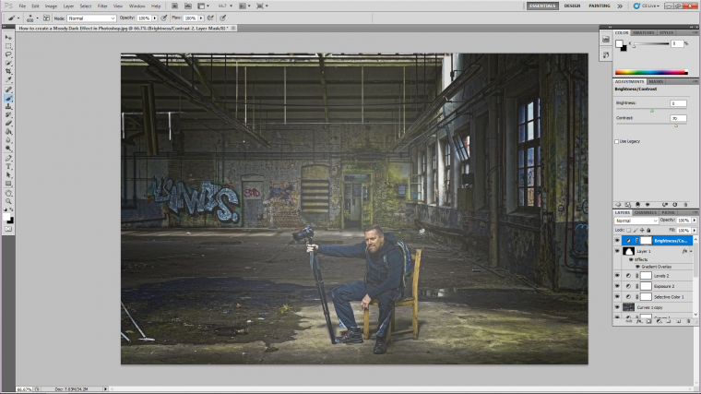Open Opacity slider arrow in options bar
Image resolution: width=701 pixels, height=394 pixels.
coord(155,18)
